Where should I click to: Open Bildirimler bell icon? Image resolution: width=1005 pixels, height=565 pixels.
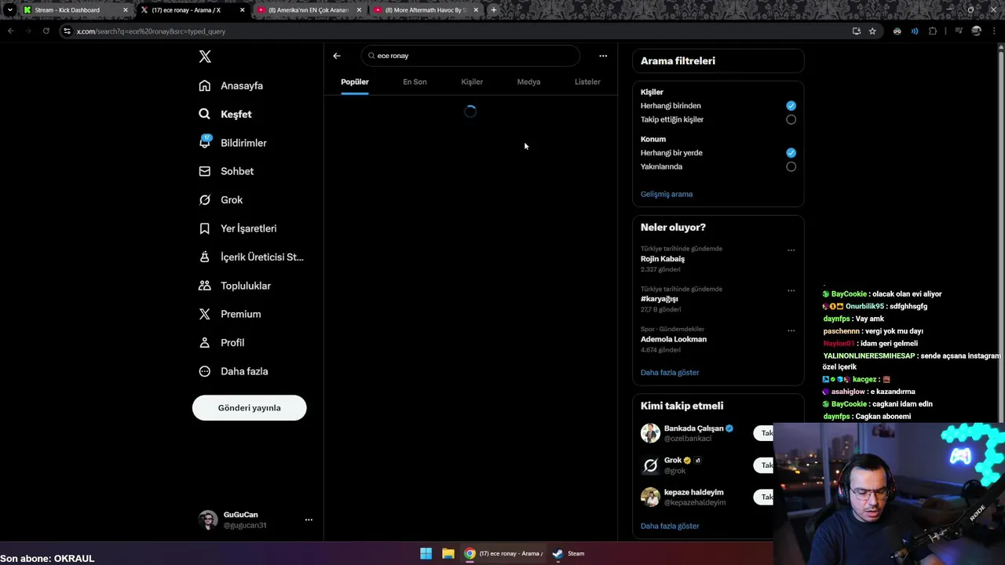point(205,143)
